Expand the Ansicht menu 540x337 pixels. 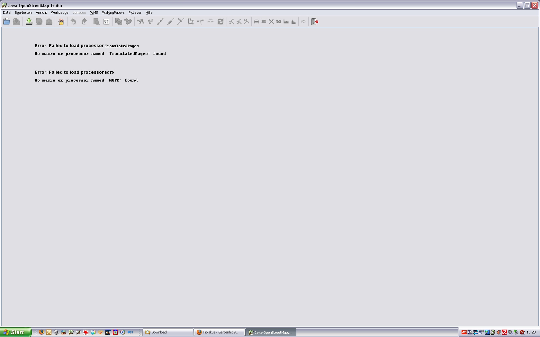[x=41, y=13]
